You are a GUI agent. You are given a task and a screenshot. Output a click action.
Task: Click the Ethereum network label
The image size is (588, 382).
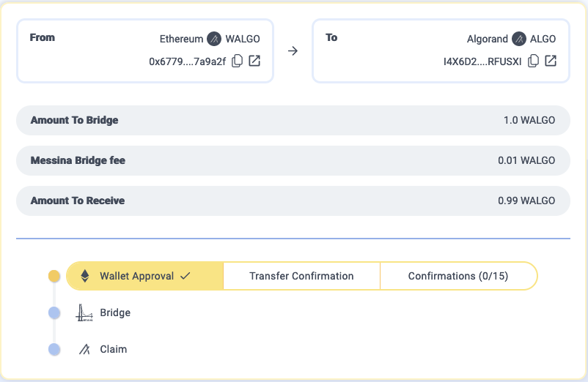click(182, 39)
